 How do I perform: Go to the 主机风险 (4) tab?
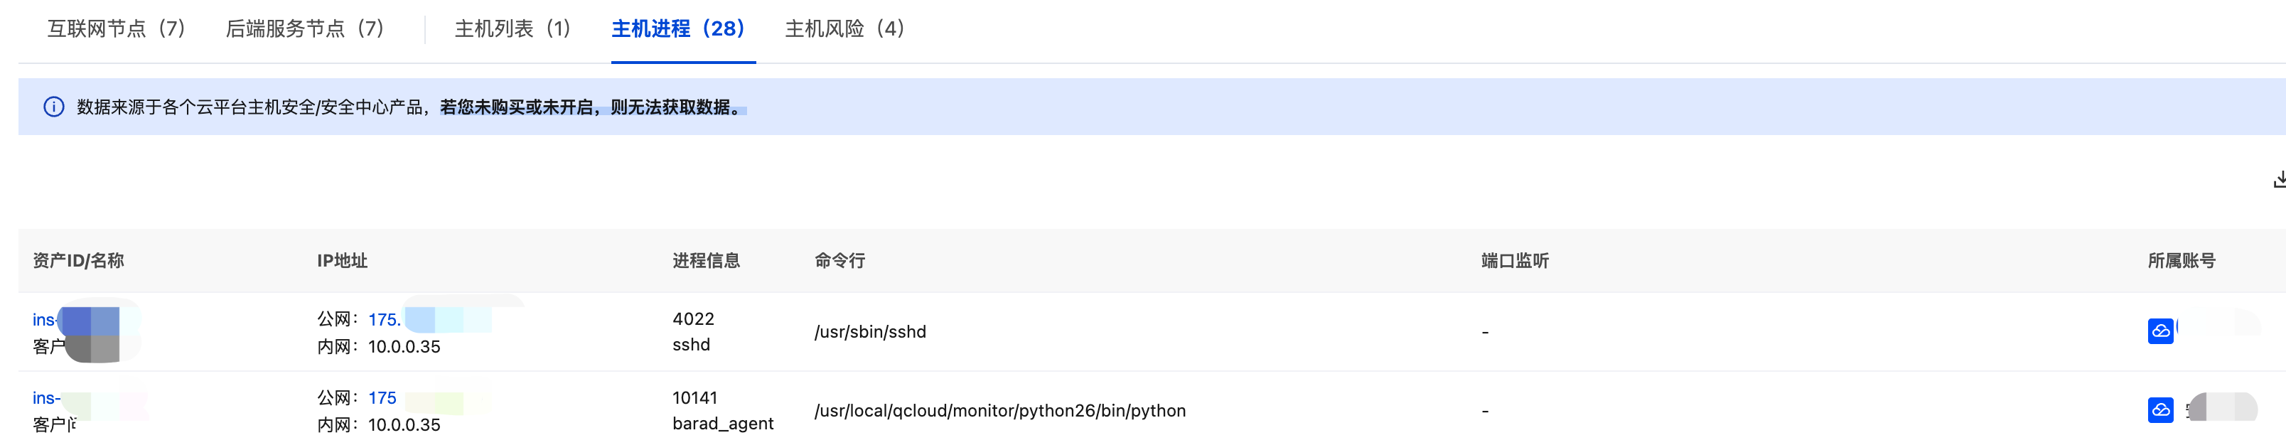pyautogui.click(x=845, y=29)
